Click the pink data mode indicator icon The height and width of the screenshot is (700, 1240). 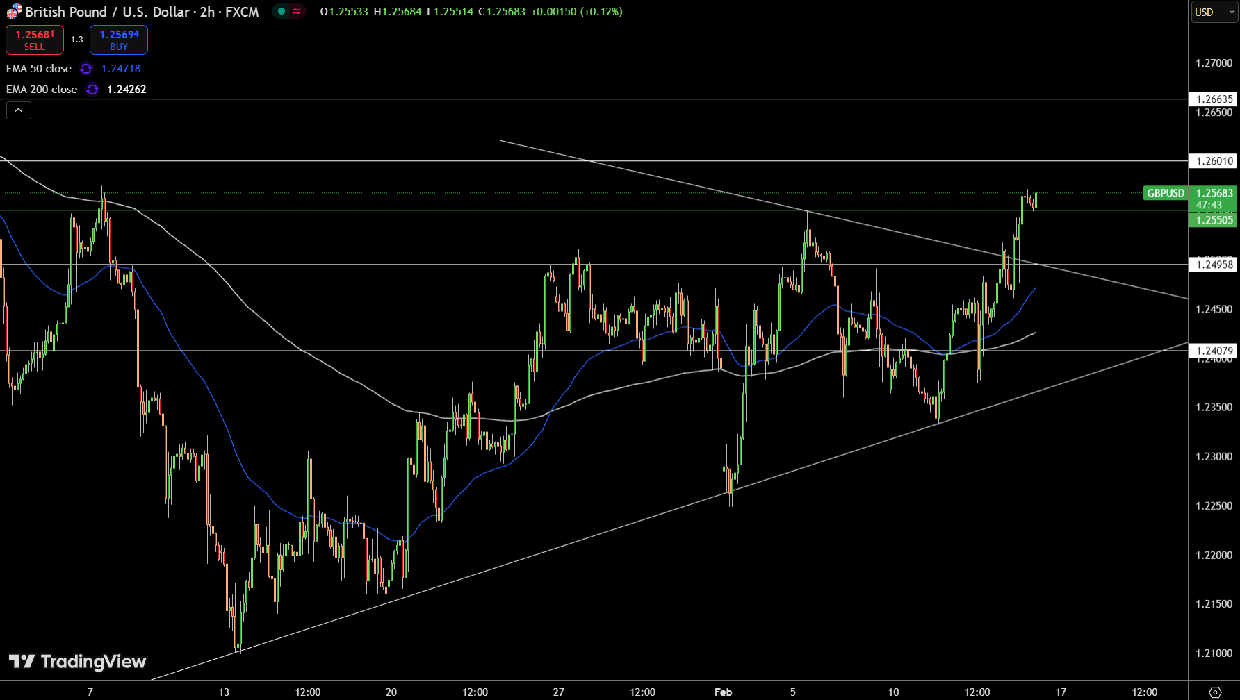click(x=297, y=11)
